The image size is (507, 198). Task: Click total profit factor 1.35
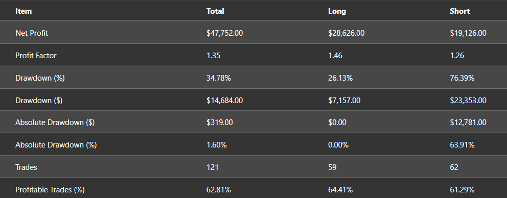(x=213, y=56)
